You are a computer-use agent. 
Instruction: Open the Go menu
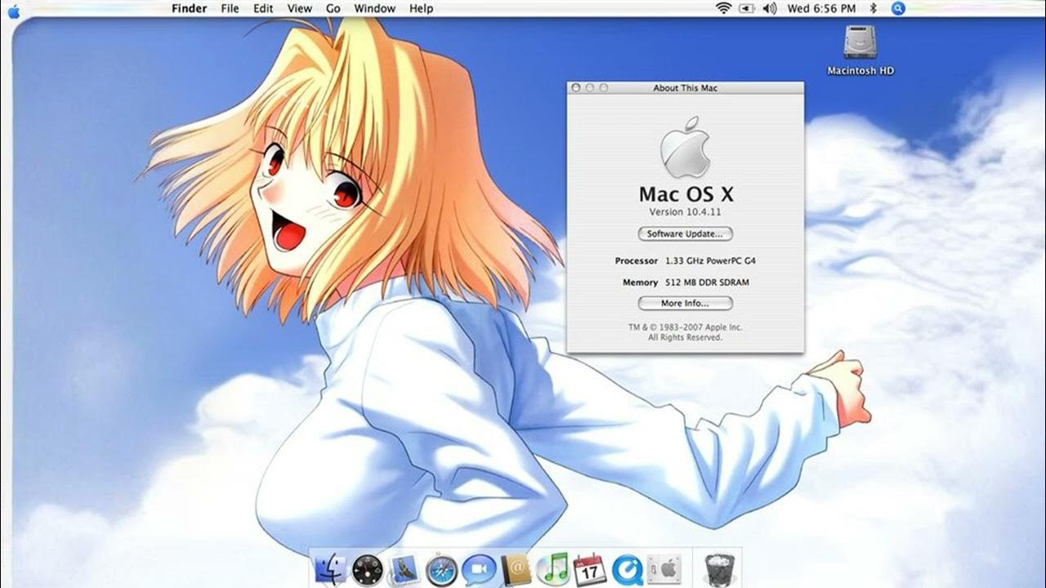(x=333, y=8)
